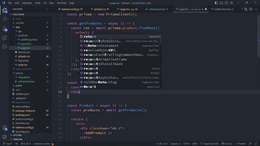Open the editor More Actions ellipsis
The image size is (260, 146).
tap(256, 9)
